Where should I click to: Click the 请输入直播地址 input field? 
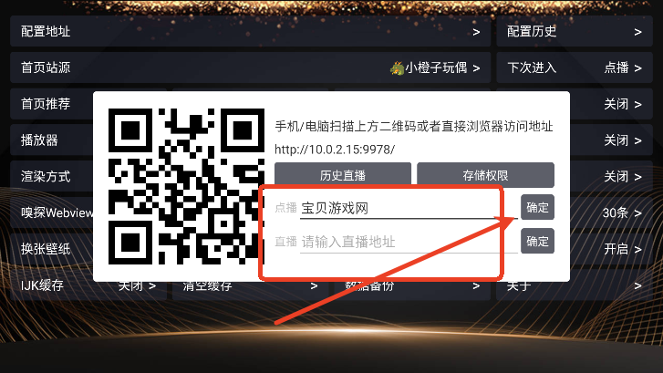(409, 242)
